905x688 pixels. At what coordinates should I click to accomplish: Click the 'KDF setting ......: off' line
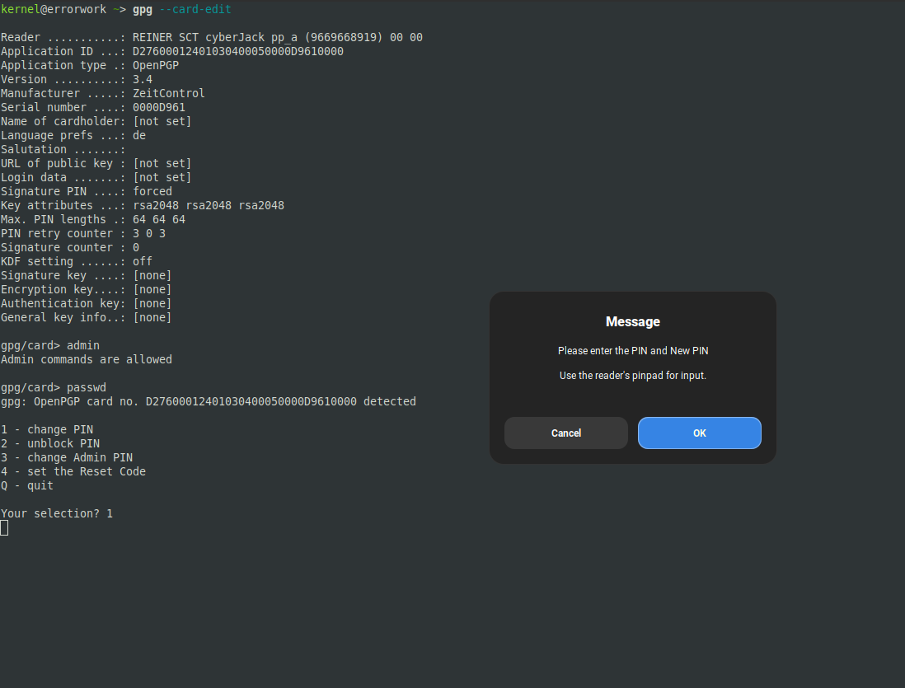[76, 261]
